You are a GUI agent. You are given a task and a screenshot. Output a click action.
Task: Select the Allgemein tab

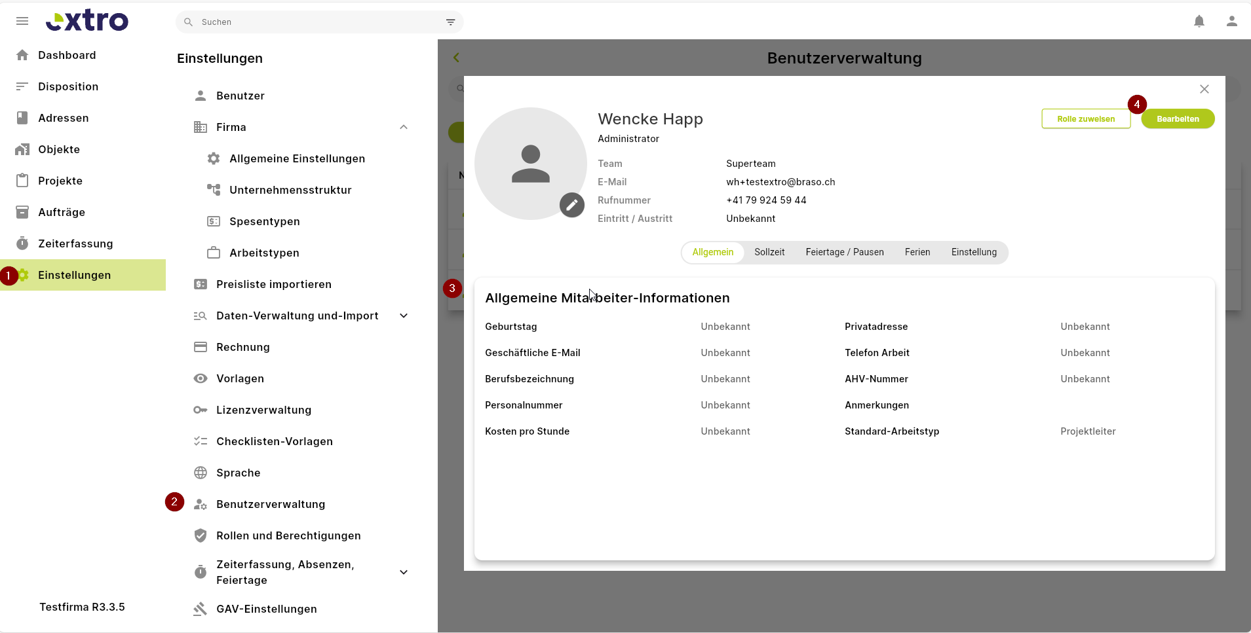[x=713, y=252]
